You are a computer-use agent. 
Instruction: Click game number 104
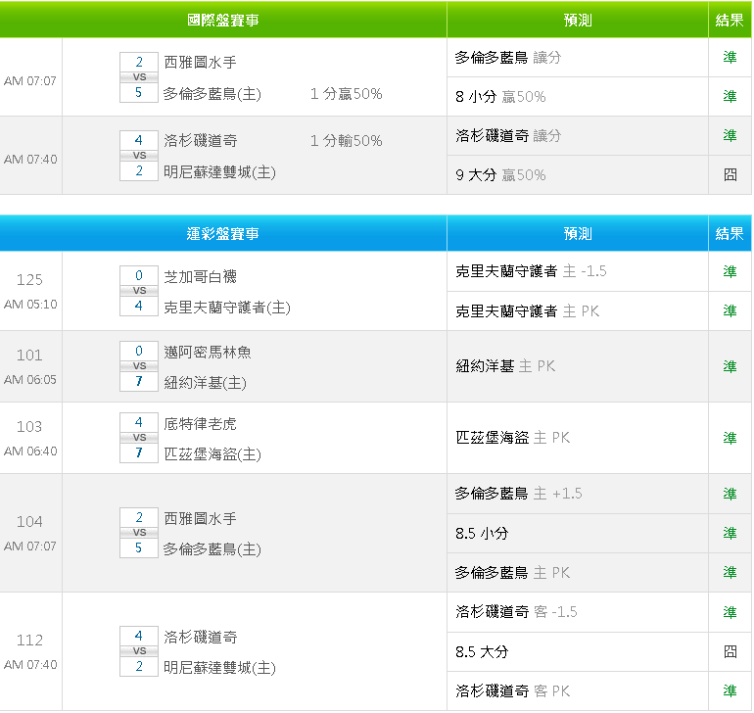click(29, 521)
